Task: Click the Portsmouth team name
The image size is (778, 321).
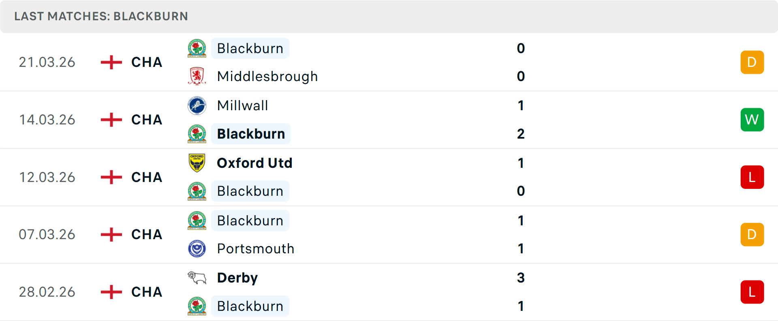Action: tap(255, 248)
